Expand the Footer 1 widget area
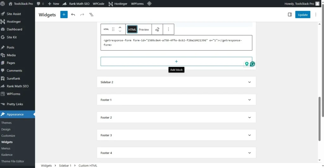324x168 pixels. click(x=176, y=100)
